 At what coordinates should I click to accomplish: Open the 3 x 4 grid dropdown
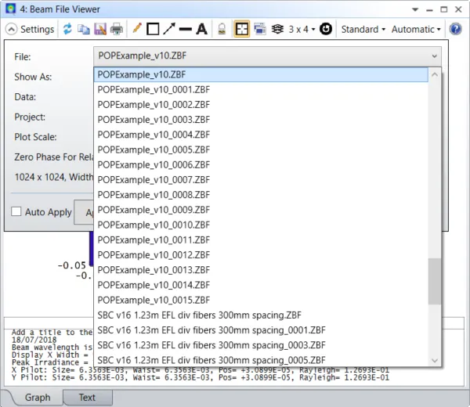pyautogui.click(x=302, y=29)
